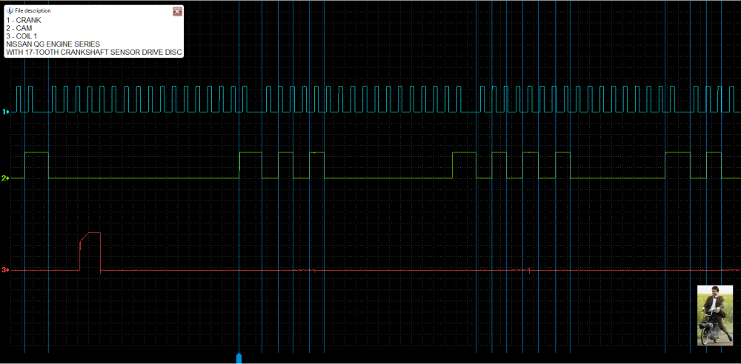Click the File description info icon
The width and height of the screenshot is (741, 364).
[x=10, y=11]
